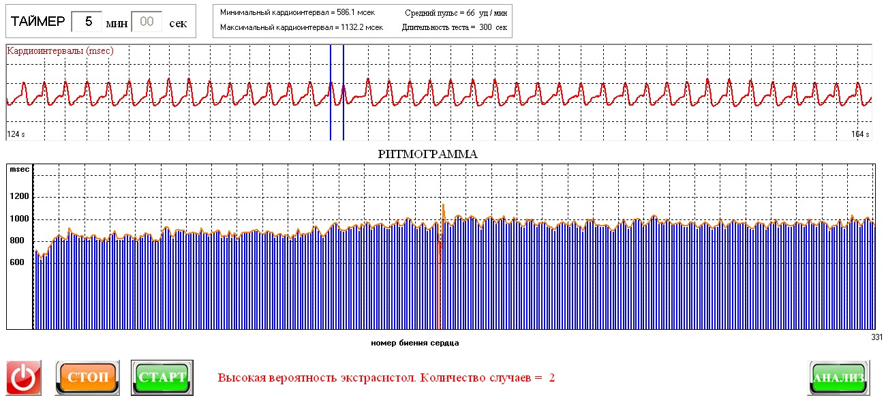Image resolution: width=886 pixels, height=400 pixels.
Task: Click the beat count label 331
Action: [877, 337]
